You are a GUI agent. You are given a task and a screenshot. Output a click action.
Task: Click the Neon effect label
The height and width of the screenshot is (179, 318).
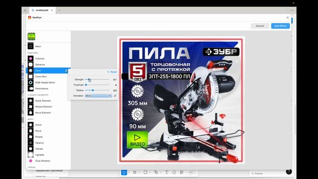[x=38, y=46]
